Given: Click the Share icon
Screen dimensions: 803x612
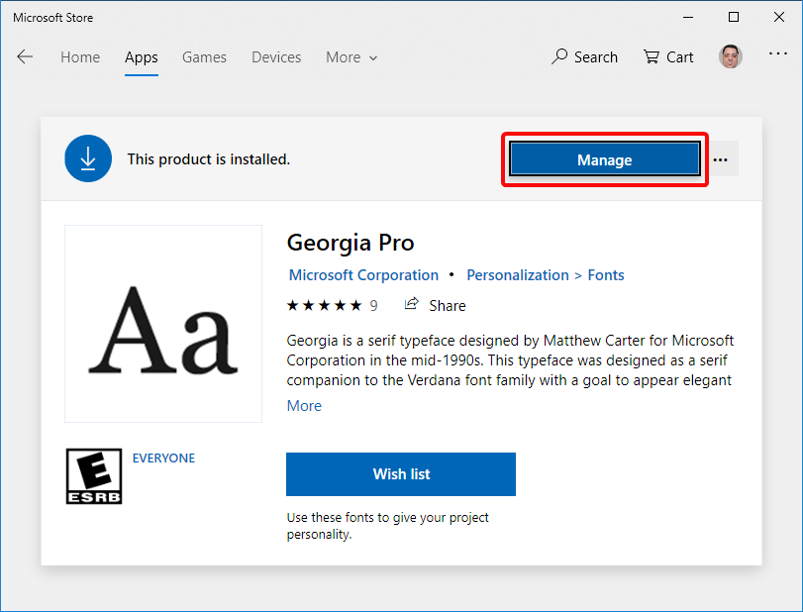Looking at the screenshot, I should 411,304.
